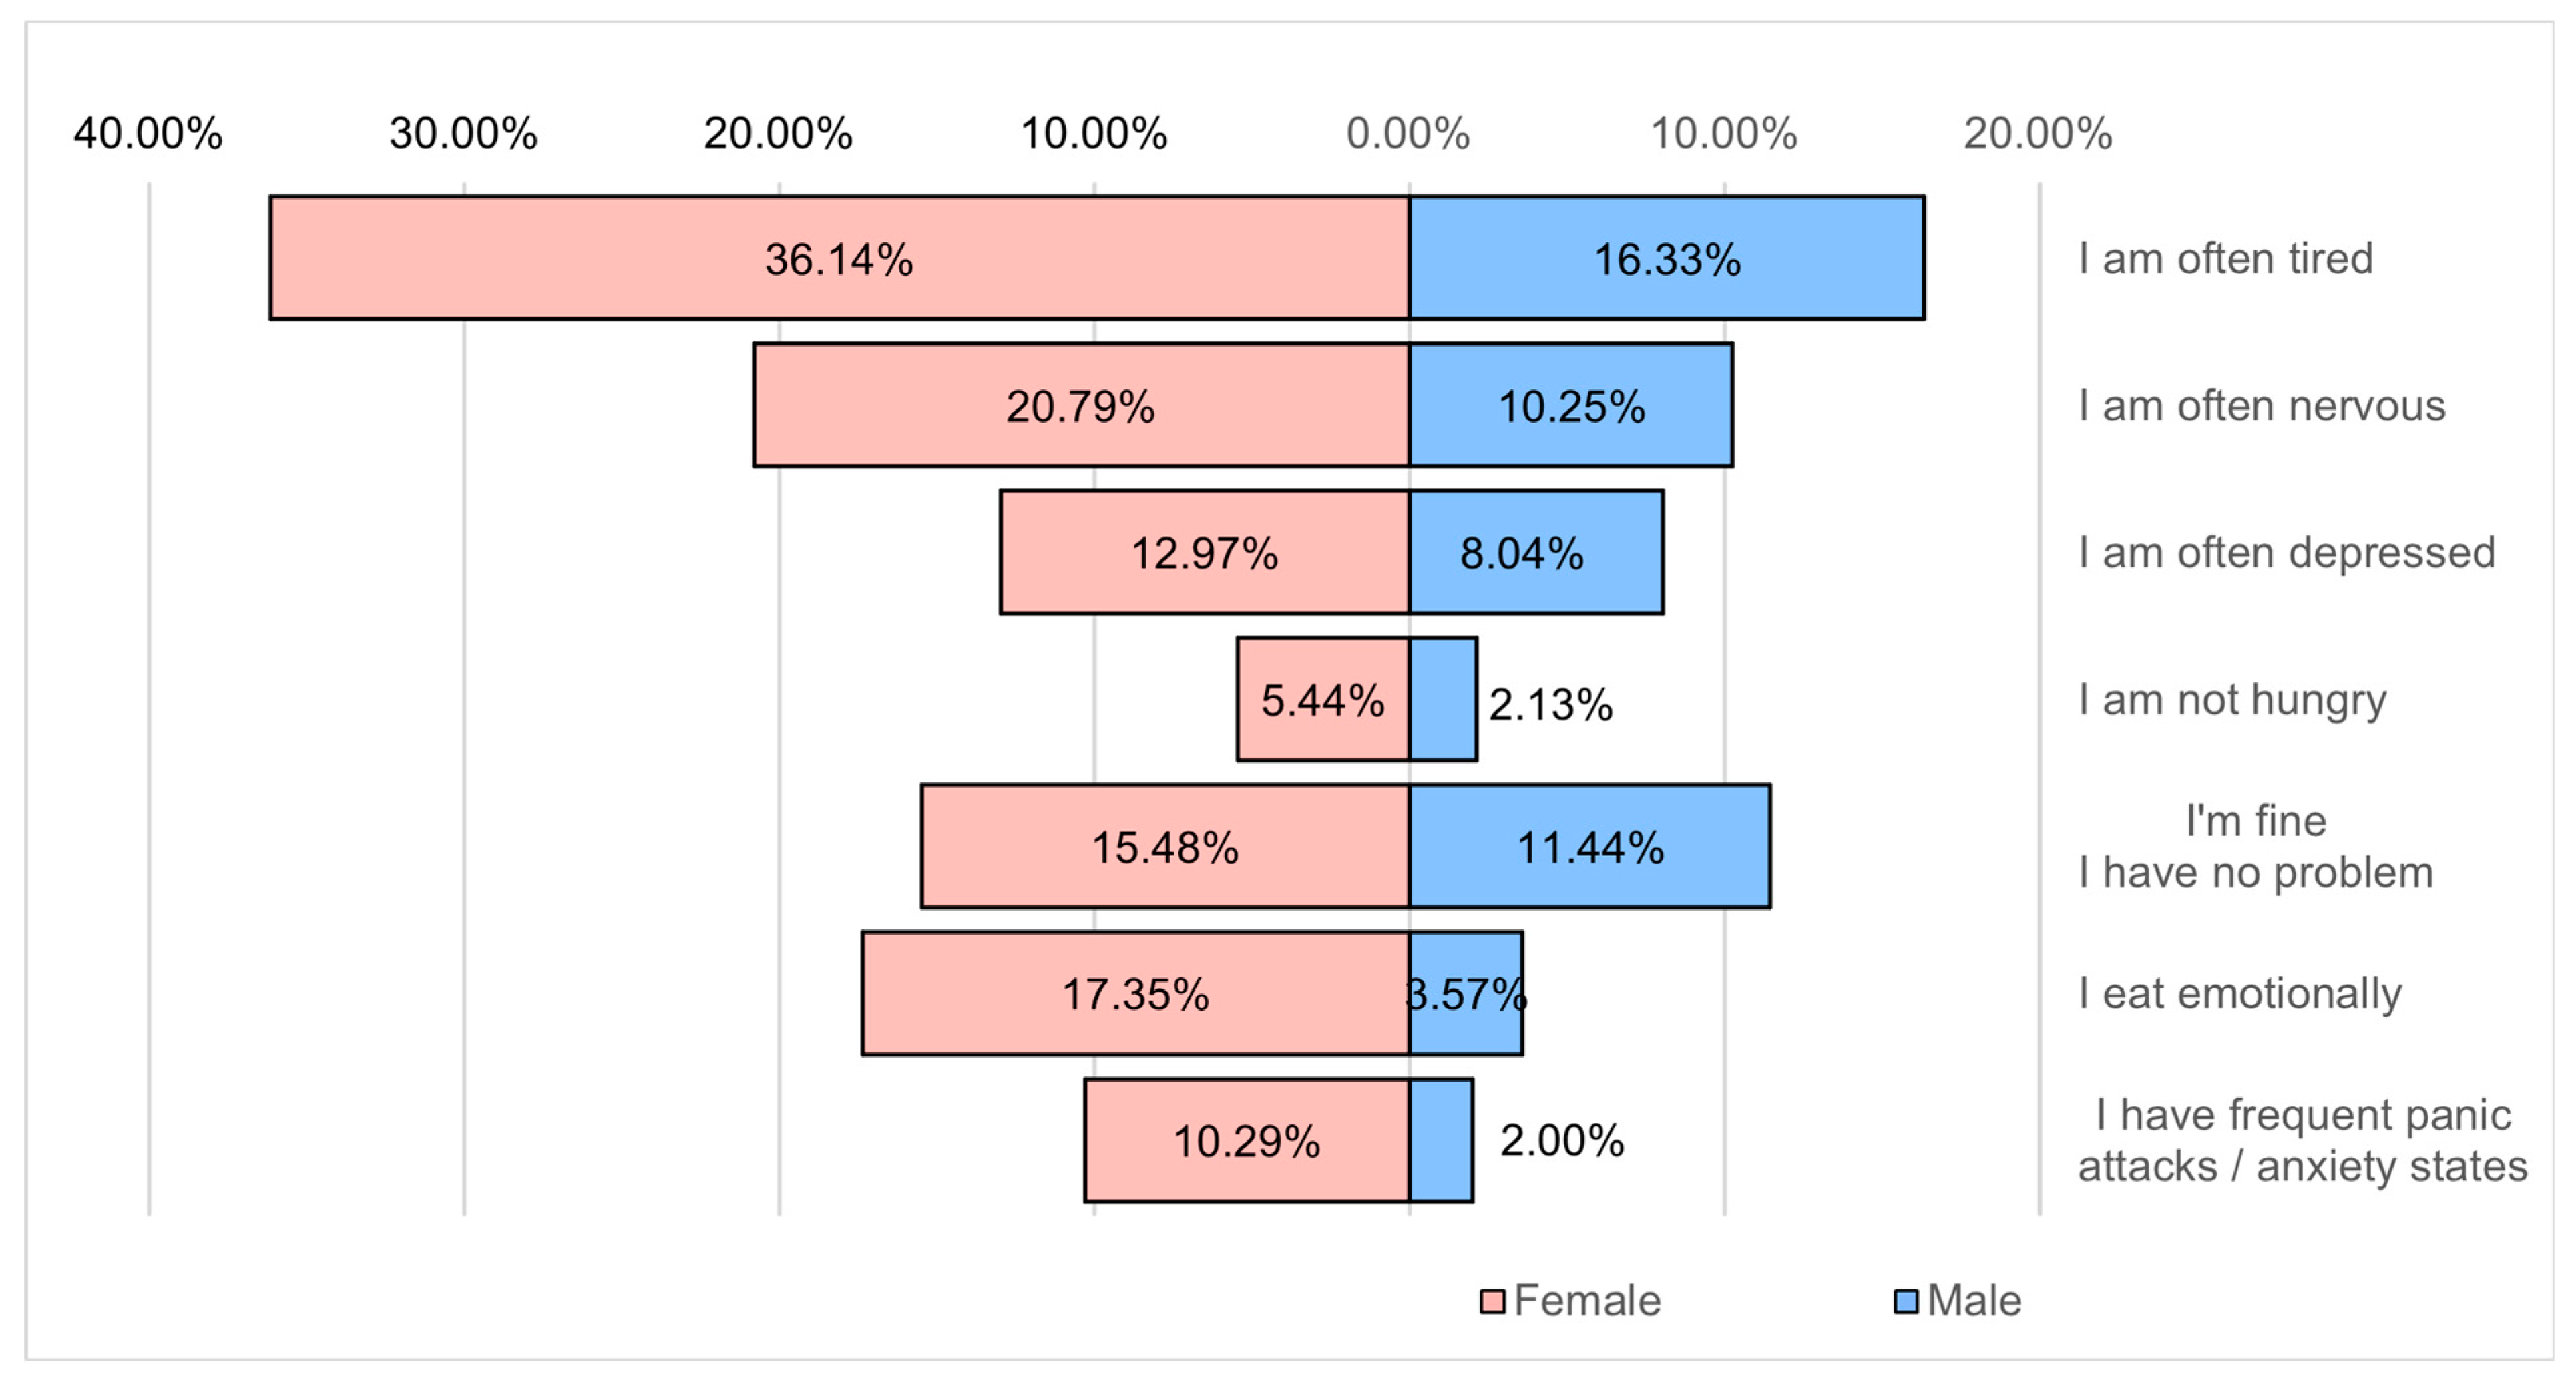The image size is (2576, 1378).
Task: Click the 0.00% axis tick label
Action: [x=1408, y=133]
